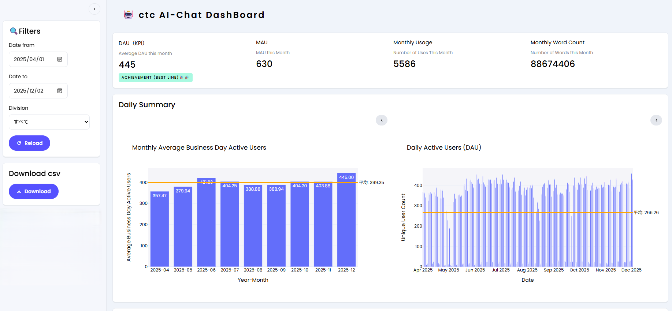Collapse the sidebar with the chevron button
This screenshot has width=672, height=311.
[x=94, y=9]
